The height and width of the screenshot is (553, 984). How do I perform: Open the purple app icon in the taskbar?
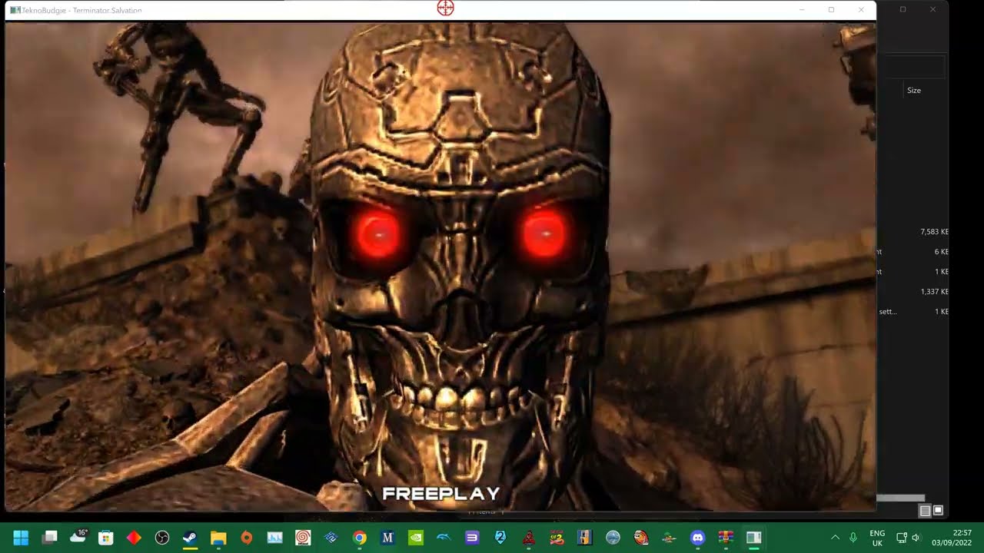point(472,538)
